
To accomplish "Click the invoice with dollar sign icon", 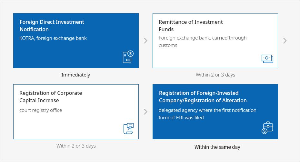I will tap(128, 57).
